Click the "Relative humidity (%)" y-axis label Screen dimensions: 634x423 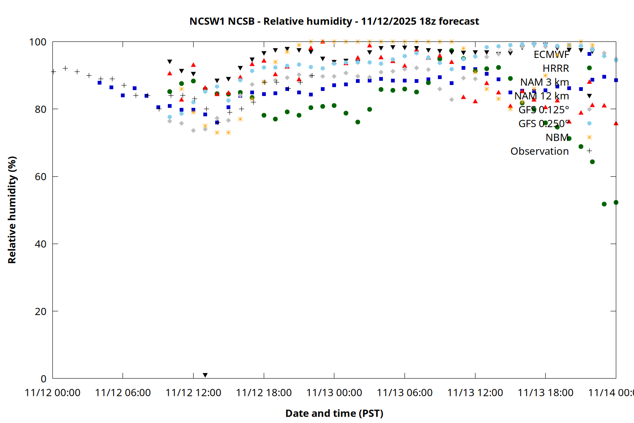[12, 210]
